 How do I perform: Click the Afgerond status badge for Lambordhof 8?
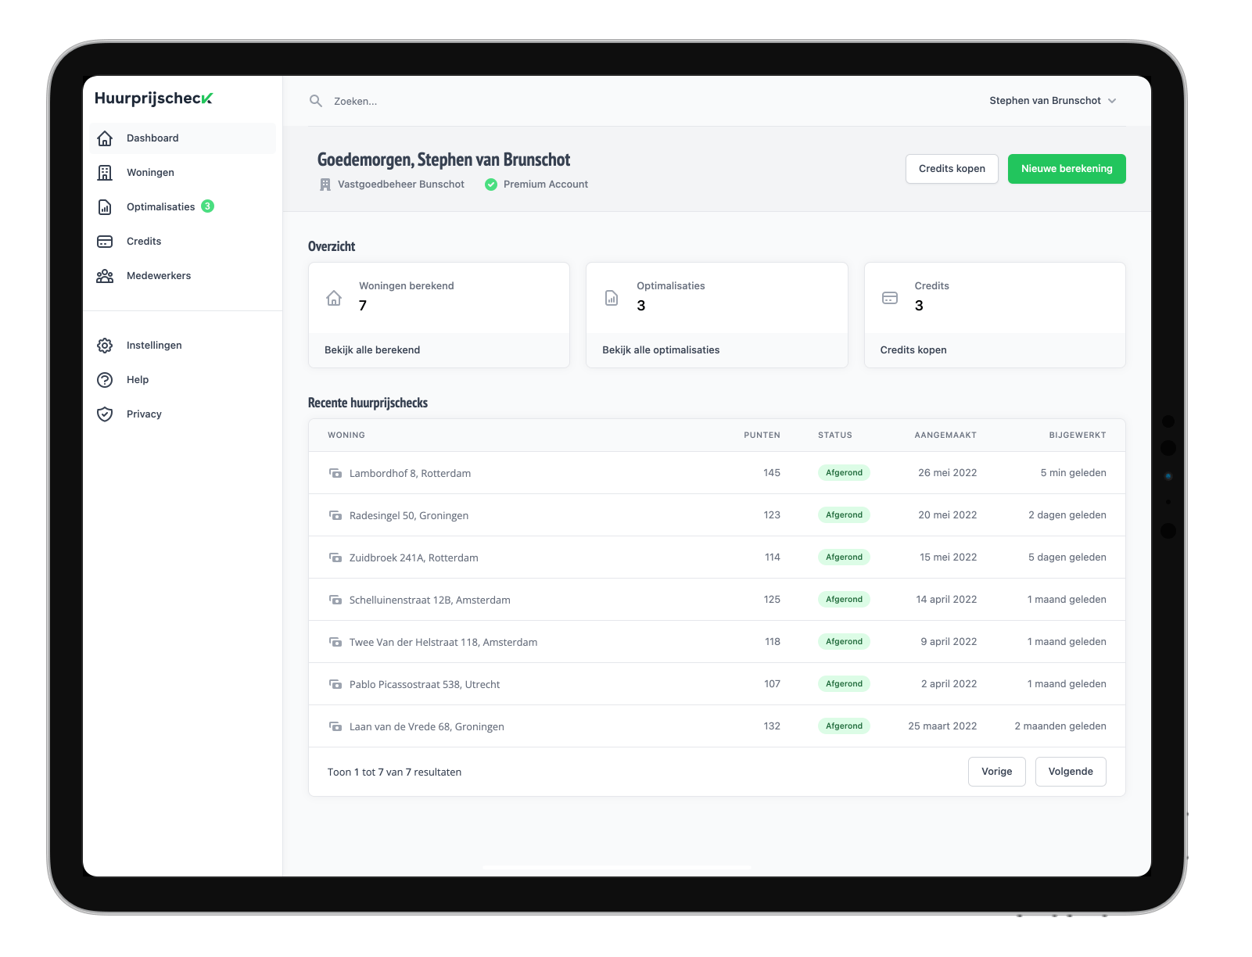844,472
